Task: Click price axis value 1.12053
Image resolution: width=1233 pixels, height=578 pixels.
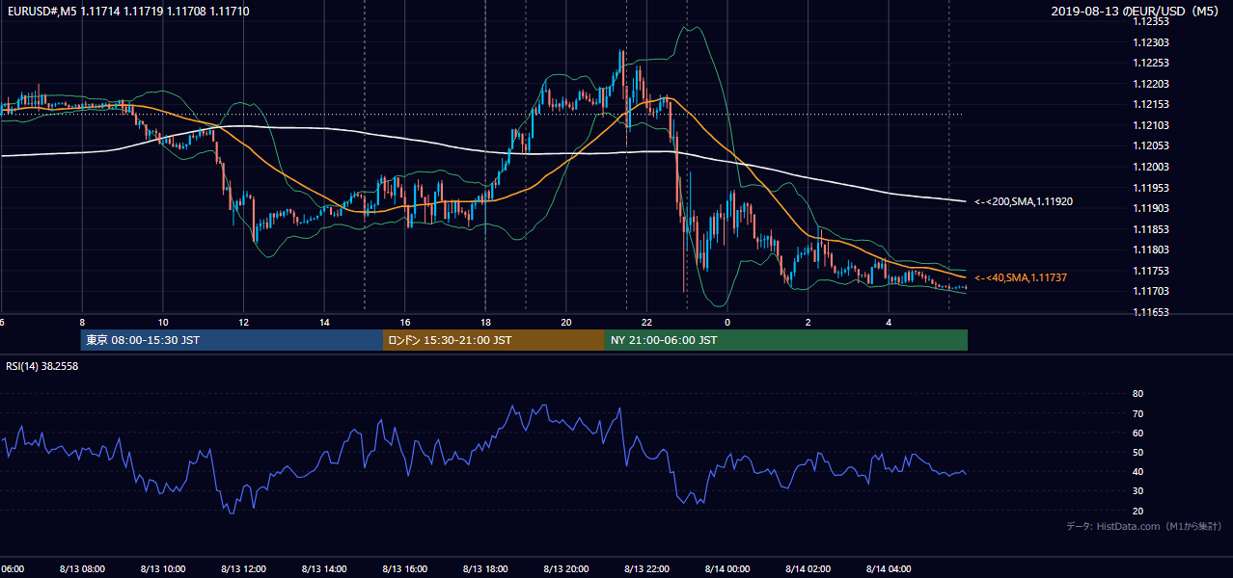Action: pos(1151,145)
